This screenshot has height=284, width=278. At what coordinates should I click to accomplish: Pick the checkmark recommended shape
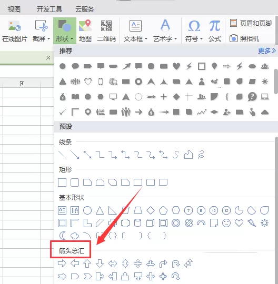[63, 112]
